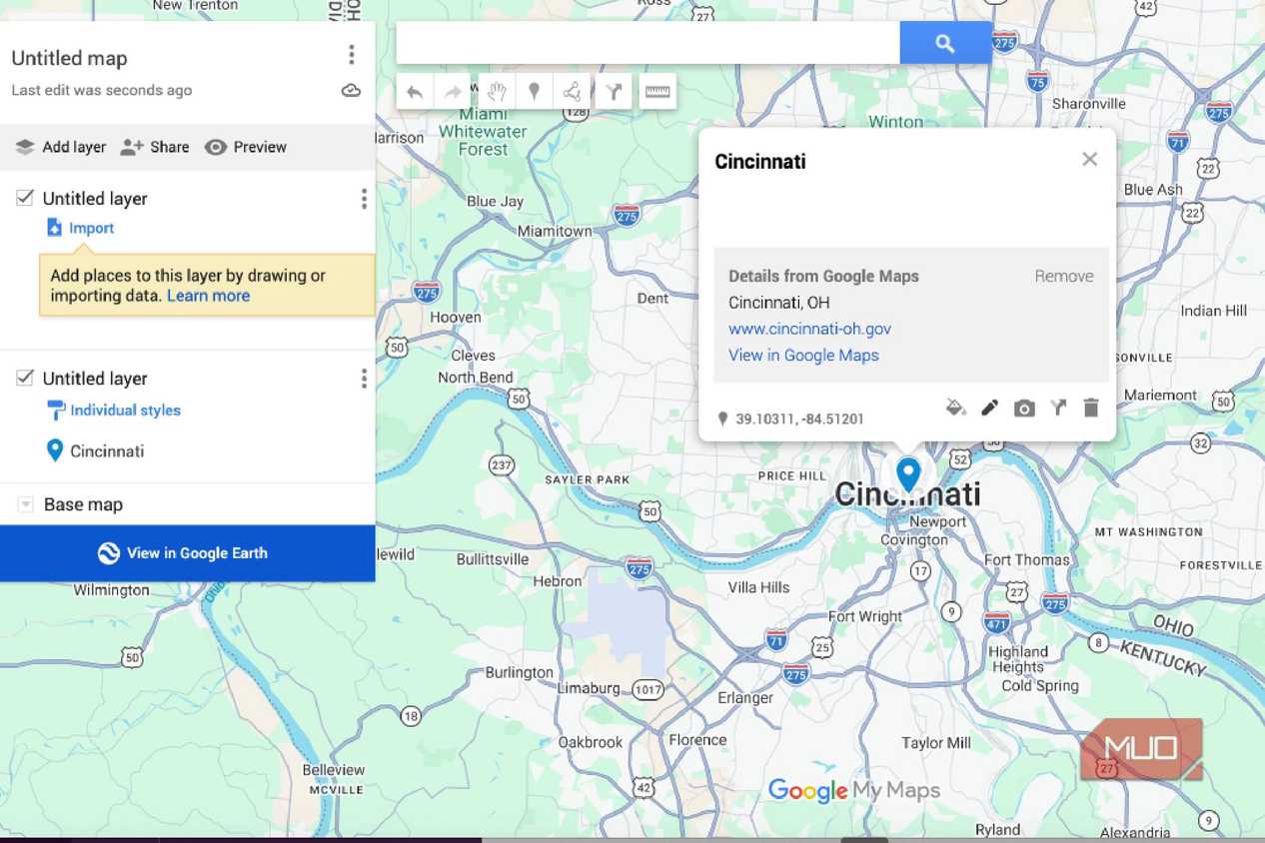This screenshot has height=843, width=1265.
Task: Click second Untitled layer name
Action: tap(95, 379)
